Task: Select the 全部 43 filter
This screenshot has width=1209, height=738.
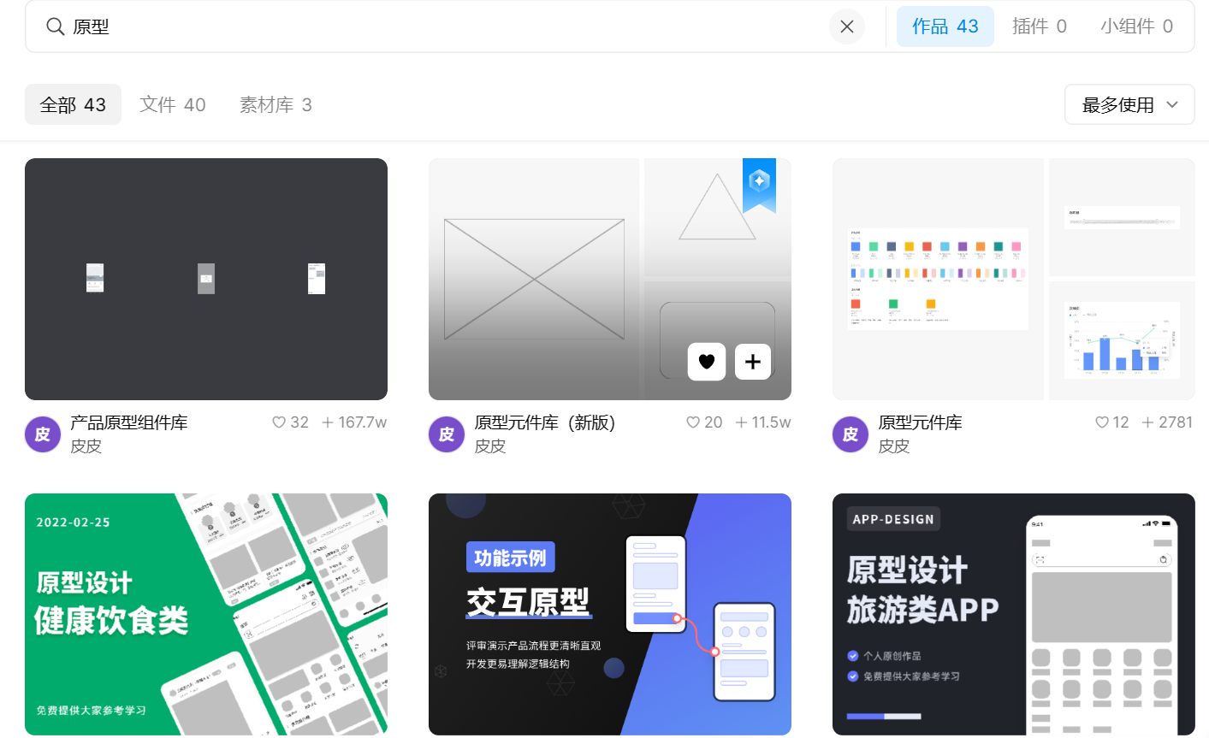Action: pyautogui.click(x=73, y=104)
